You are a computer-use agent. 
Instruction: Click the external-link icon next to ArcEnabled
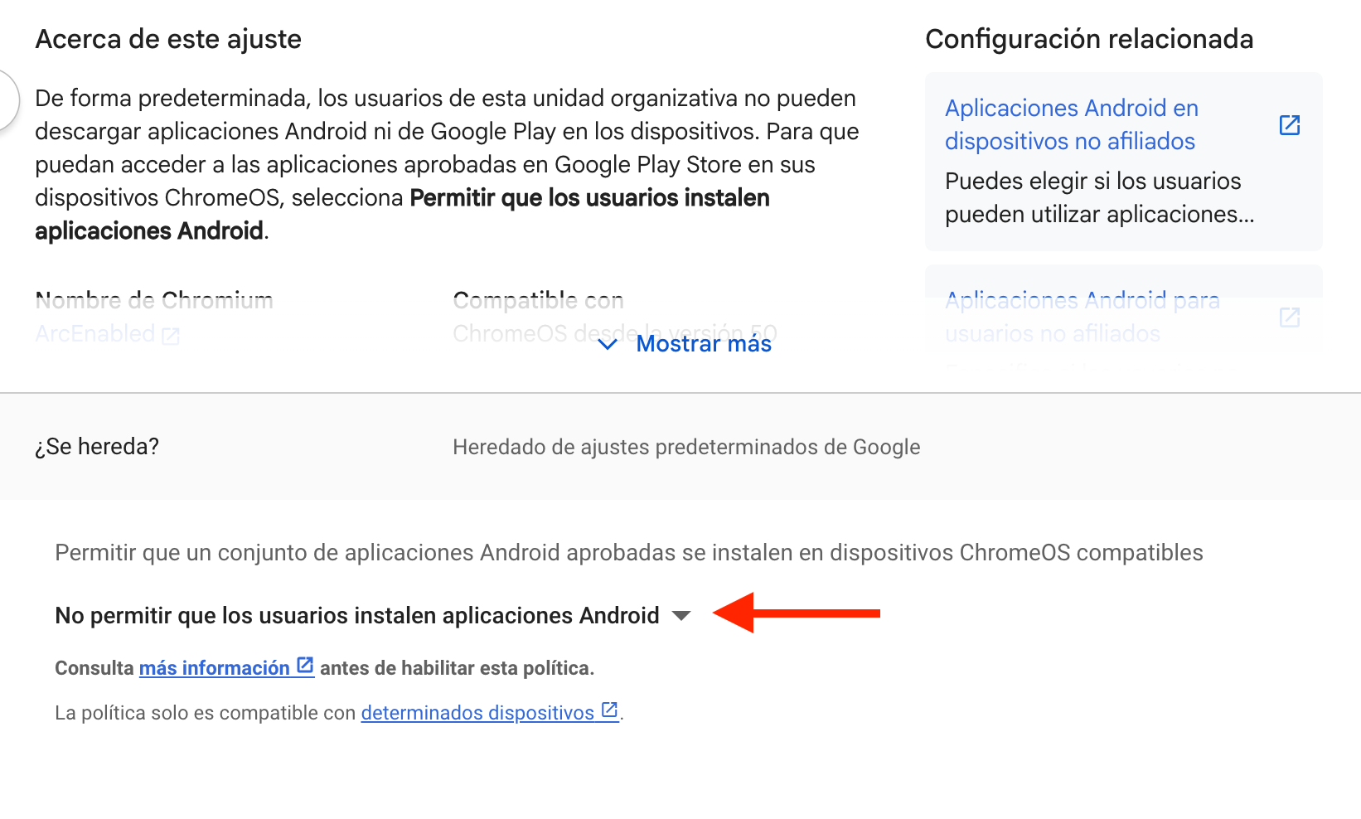click(171, 335)
